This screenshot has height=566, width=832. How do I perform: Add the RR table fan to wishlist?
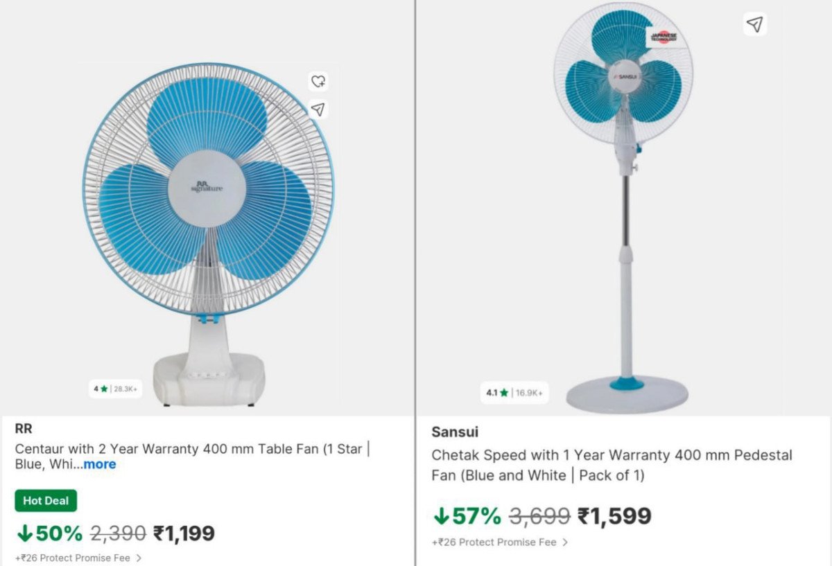click(318, 81)
